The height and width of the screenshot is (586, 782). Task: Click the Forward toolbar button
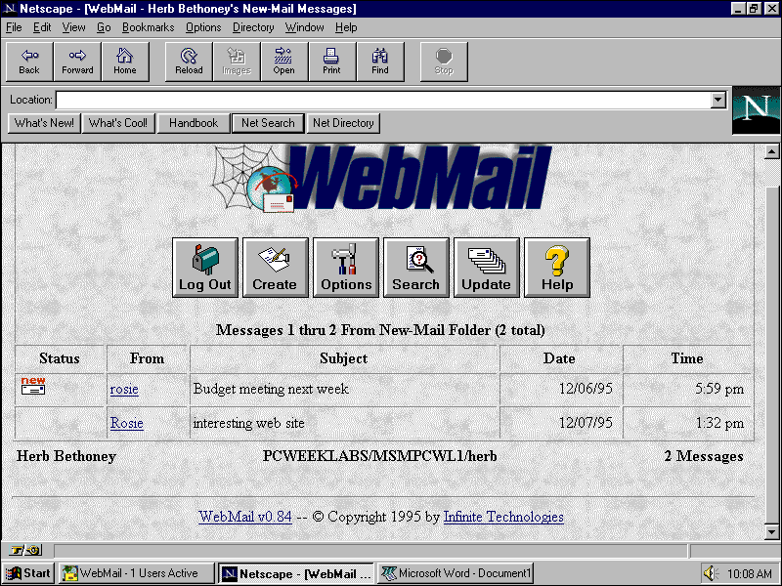tap(77, 62)
